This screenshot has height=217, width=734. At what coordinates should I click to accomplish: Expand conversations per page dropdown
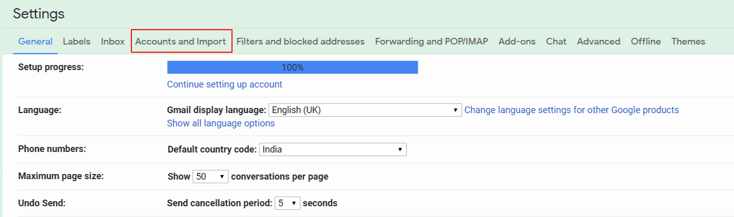coord(210,177)
